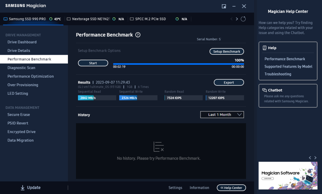Viewport: 322px width, 194px height.
Task: Open PSID Revert in sidebar
Action: [x=18, y=123]
